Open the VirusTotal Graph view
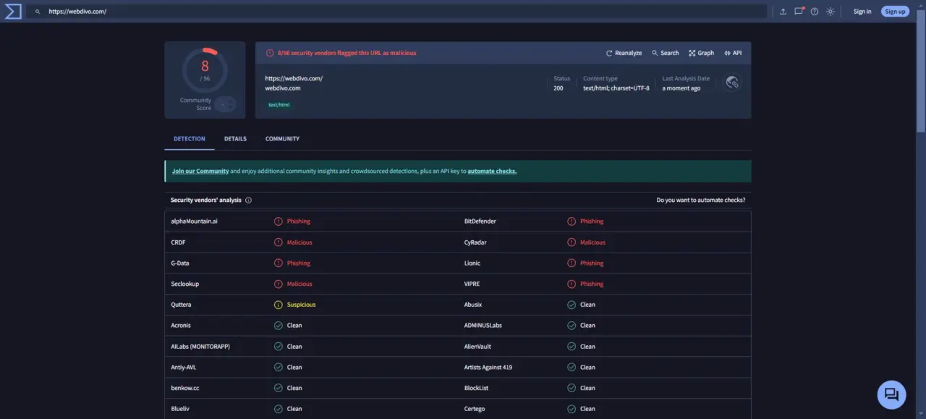The height and width of the screenshot is (419, 926). pyautogui.click(x=700, y=52)
